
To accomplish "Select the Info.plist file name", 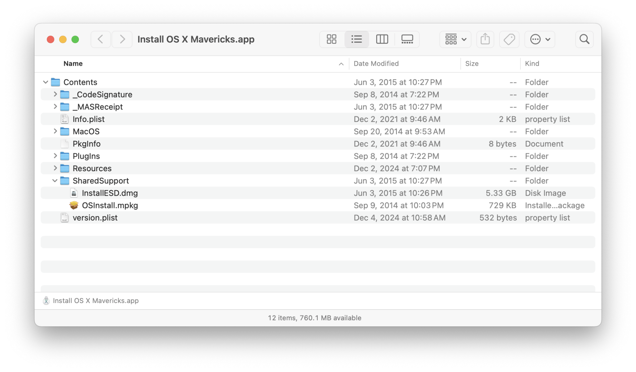I will (x=89, y=119).
